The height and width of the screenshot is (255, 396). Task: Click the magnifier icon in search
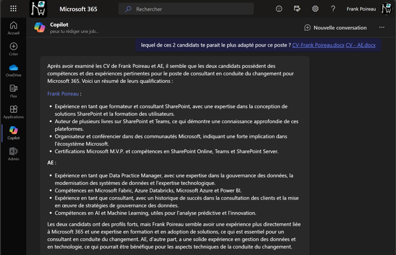tap(128, 9)
